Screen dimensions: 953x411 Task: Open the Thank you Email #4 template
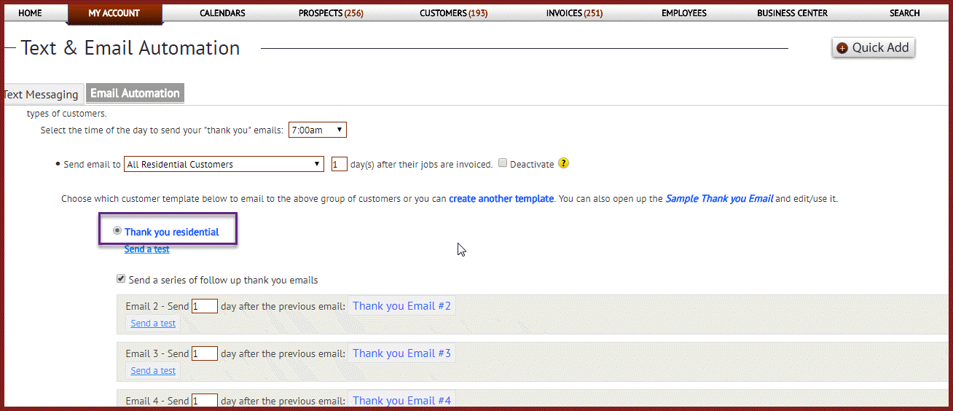click(x=401, y=400)
